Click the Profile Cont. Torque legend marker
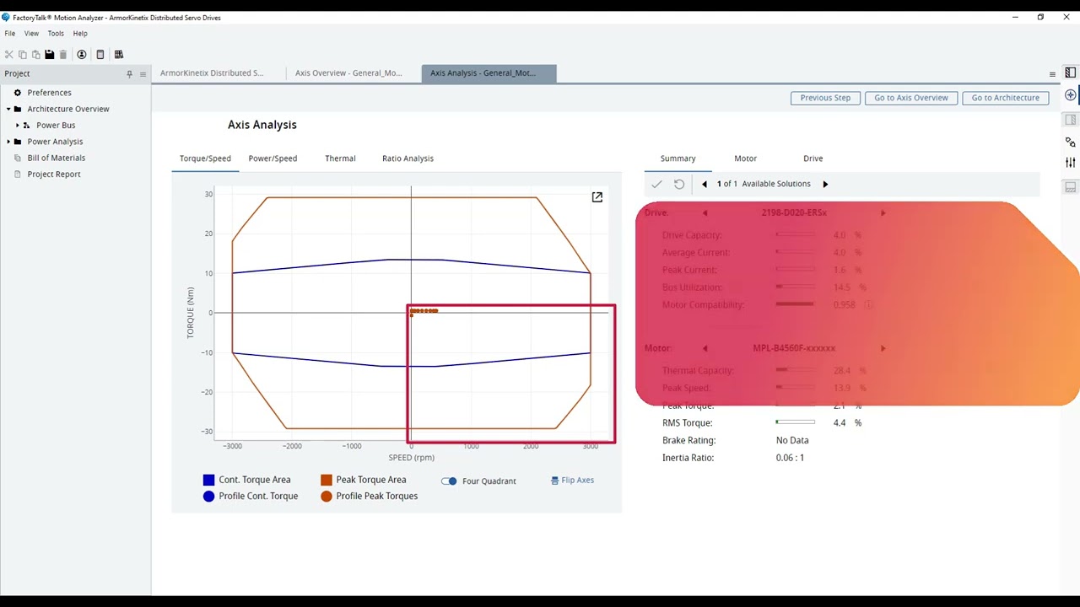The width and height of the screenshot is (1080, 607). tap(208, 497)
